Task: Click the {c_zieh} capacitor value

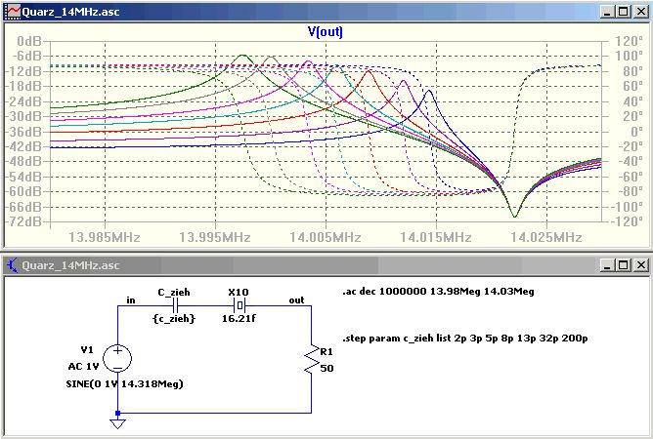Action: [174, 319]
